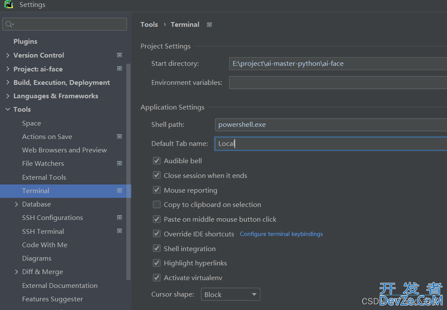This screenshot has height=310, width=447.
Task: Click project-level icon beside SSH Configurations
Action: 119,217
